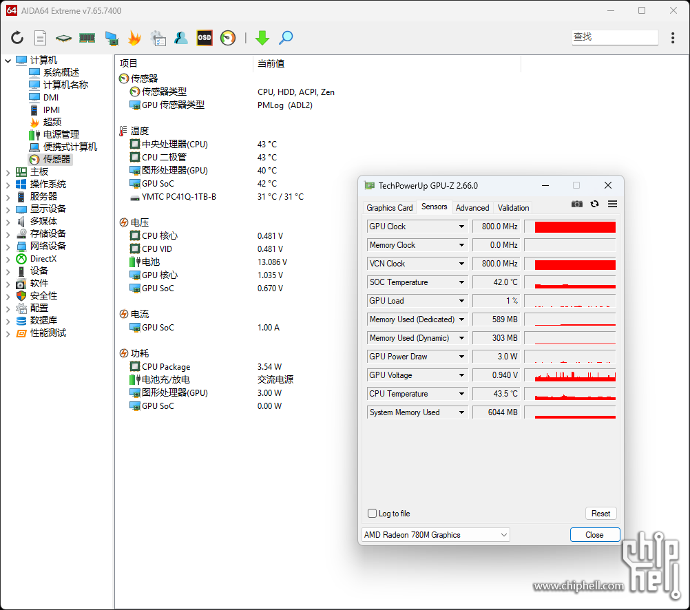Open VCN Clock sensor dropdown

[x=461, y=264]
